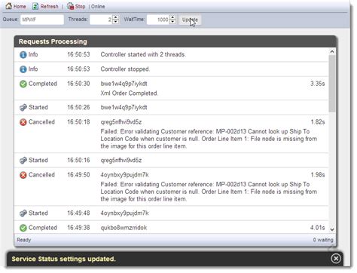The height and width of the screenshot is (273, 357).
Task: Click the failure message at 16:50:18 row
Action: click(x=209, y=139)
